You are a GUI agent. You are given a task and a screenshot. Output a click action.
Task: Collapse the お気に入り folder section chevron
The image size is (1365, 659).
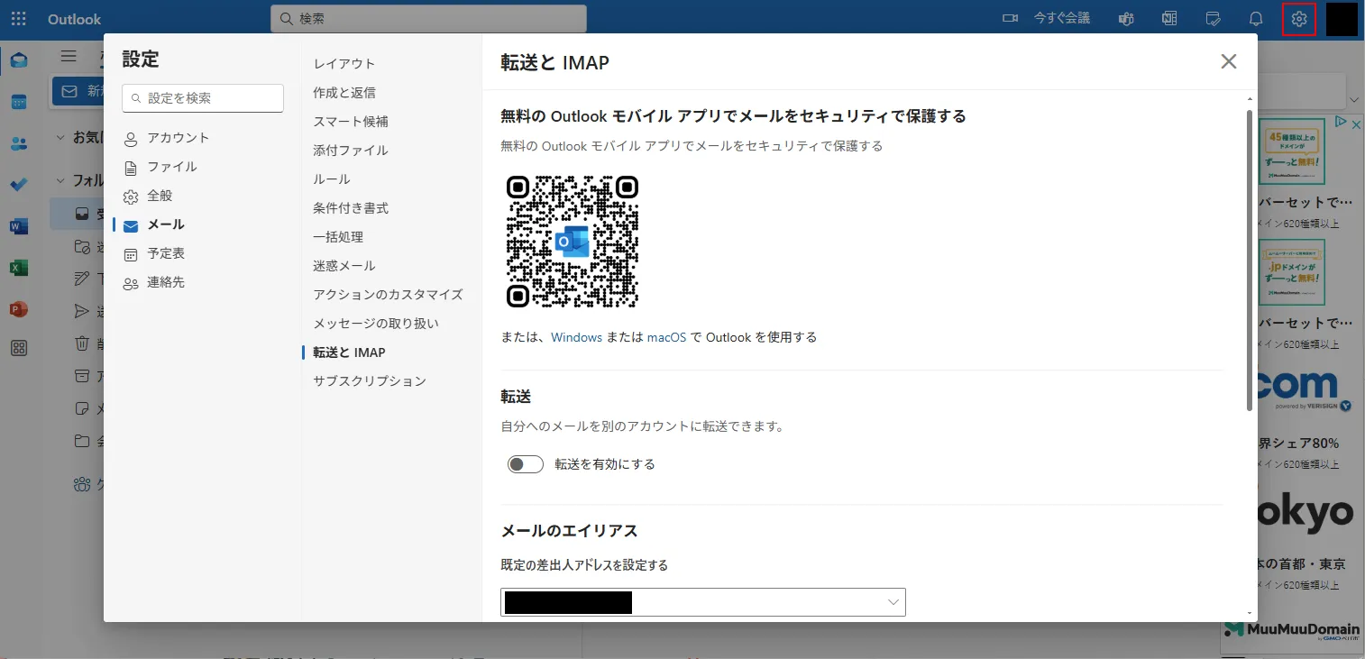(x=60, y=138)
